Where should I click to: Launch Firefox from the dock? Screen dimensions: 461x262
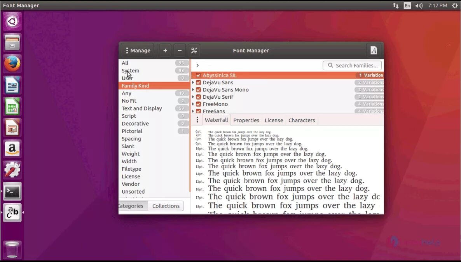click(12, 64)
